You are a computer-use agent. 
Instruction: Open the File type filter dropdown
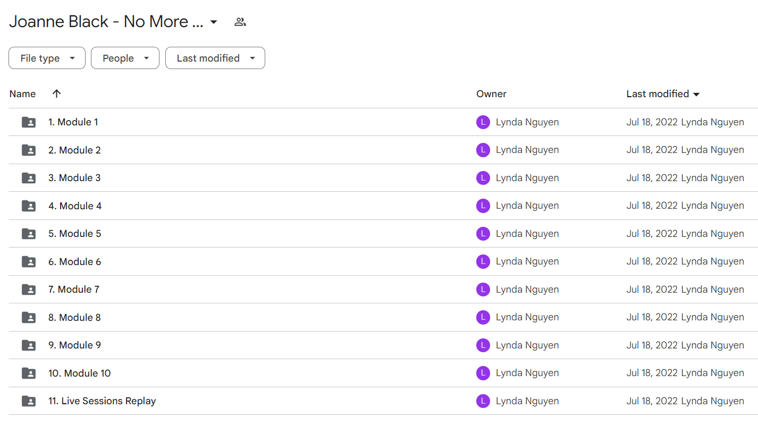click(47, 58)
